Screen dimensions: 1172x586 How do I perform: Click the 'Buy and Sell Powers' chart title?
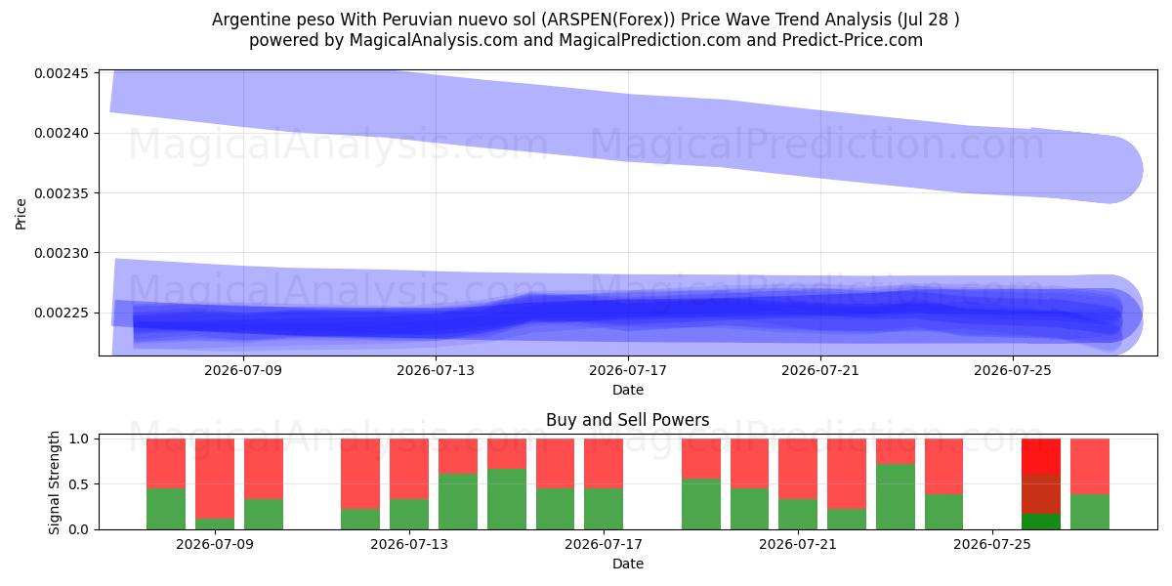[x=628, y=421]
